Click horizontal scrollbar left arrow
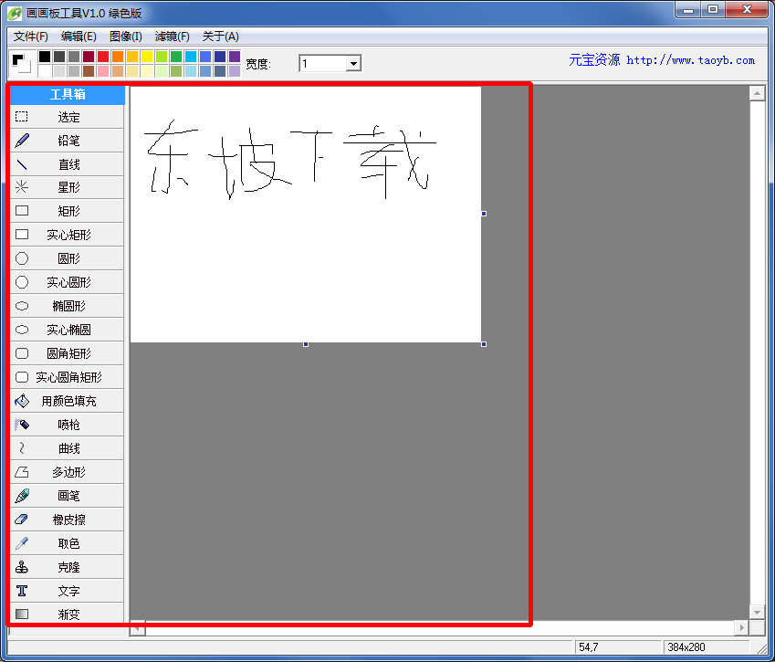The width and height of the screenshot is (775, 662). click(138, 629)
